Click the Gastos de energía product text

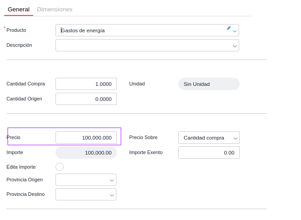coord(83,30)
